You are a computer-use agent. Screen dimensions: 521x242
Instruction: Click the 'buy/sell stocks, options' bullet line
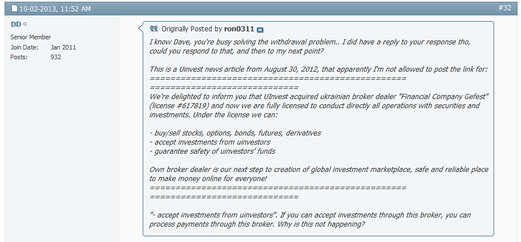pos(235,133)
